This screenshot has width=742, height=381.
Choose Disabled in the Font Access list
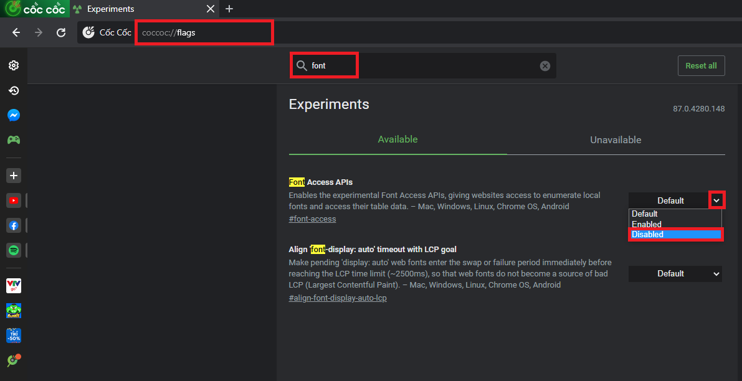(x=675, y=235)
